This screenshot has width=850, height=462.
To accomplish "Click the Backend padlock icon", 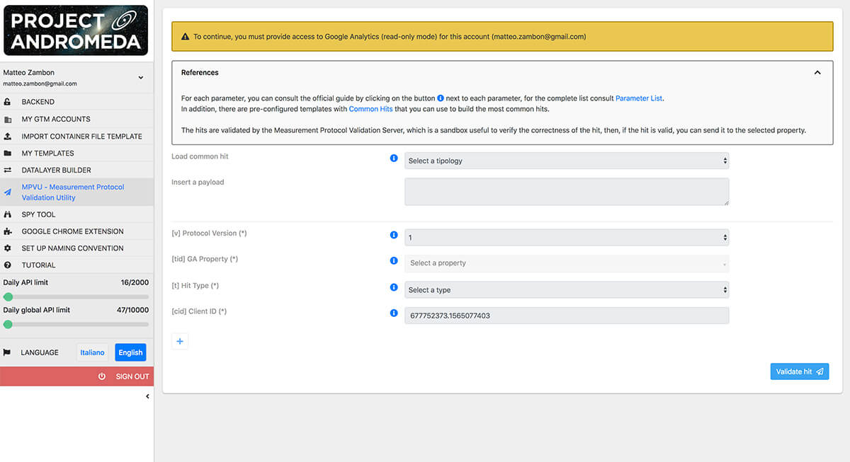I will click(7, 102).
